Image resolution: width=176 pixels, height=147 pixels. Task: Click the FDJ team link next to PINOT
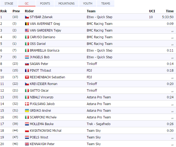[89, 71]
